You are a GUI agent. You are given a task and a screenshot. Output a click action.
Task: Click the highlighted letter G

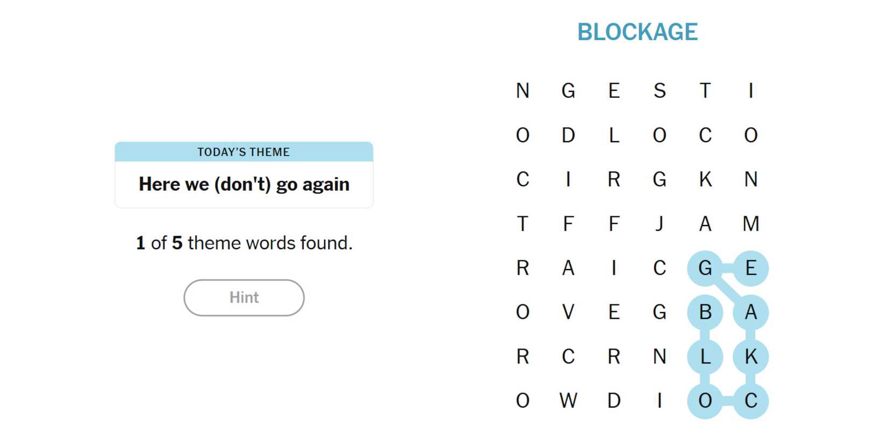tap(705, 268)
